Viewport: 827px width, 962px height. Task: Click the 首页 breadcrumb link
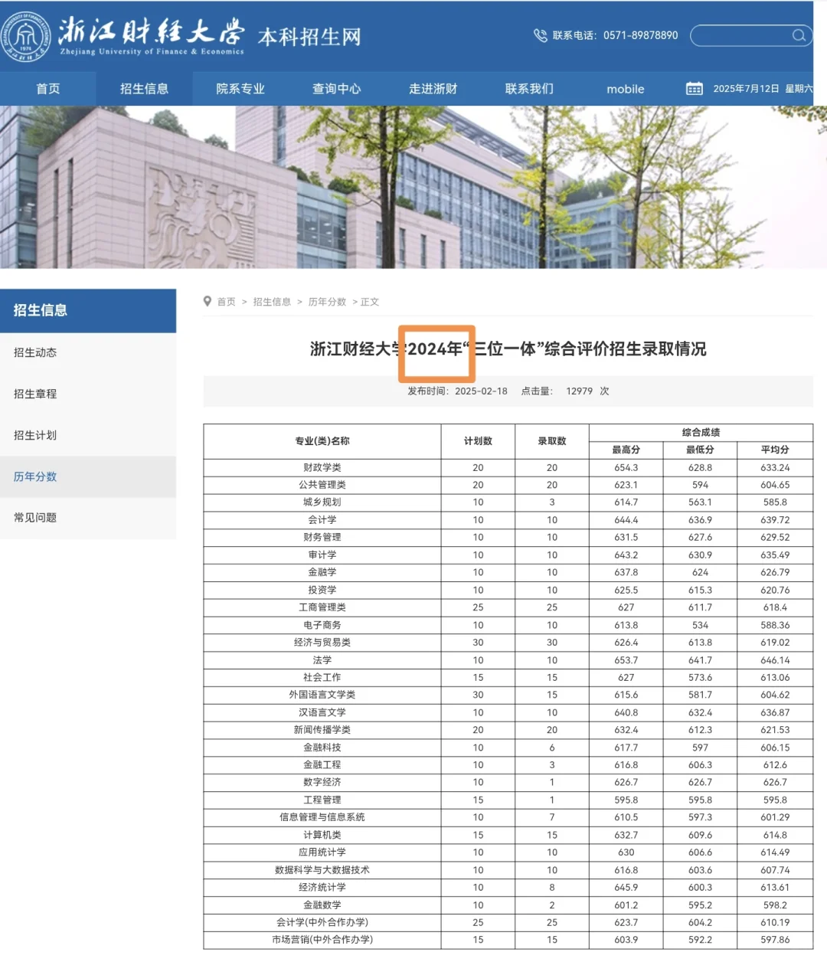pos(226,302)
